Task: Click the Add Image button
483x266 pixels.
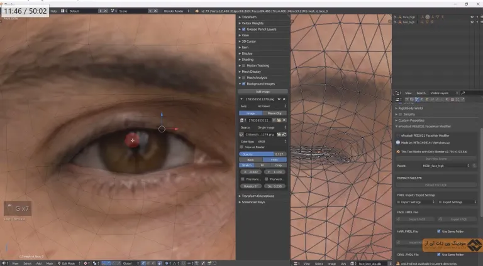Action: (263, 92)
